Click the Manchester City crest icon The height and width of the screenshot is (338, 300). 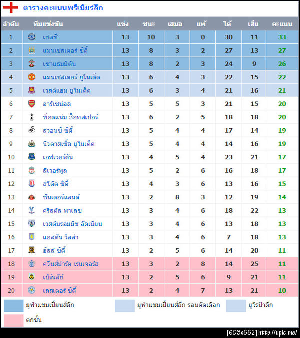pos(32,50)
